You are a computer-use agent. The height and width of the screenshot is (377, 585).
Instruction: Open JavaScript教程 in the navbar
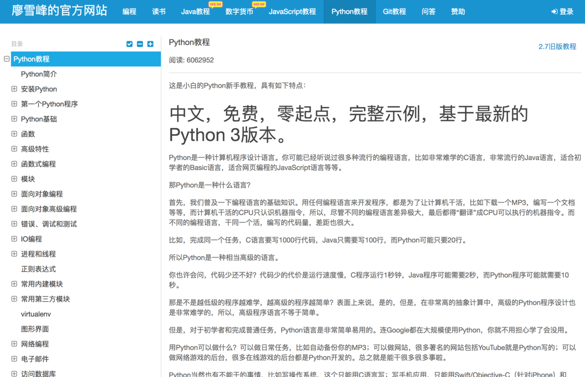(292, 12)
